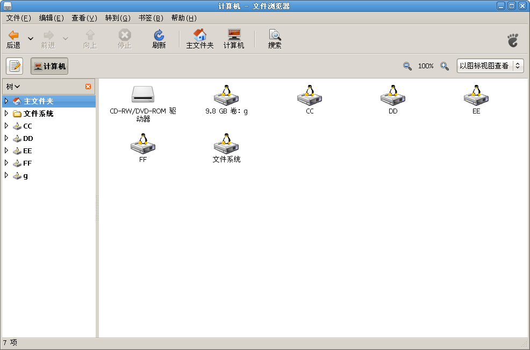Expand the FF tree node
Screen dimensions: 530x350
[x=6, y=163]
